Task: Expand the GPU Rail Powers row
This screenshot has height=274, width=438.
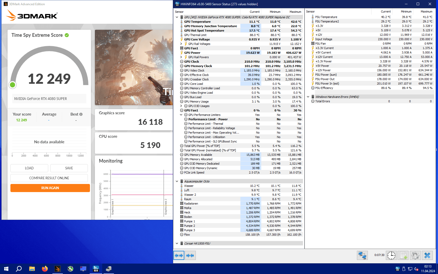Action: [x=181, y=57]
